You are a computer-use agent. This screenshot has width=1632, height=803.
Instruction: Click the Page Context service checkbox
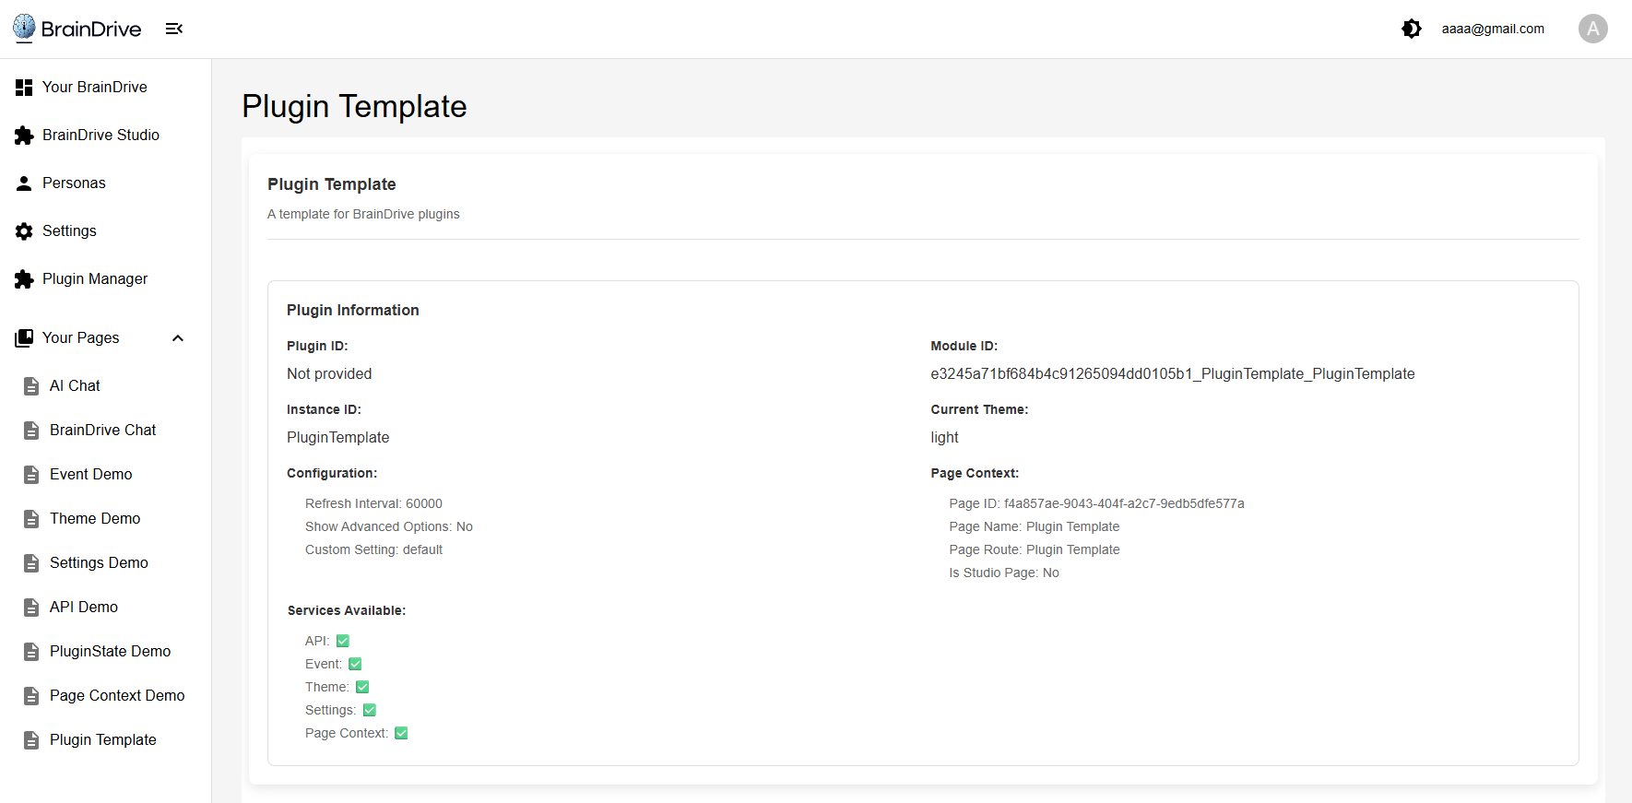[x=401, y=733]
